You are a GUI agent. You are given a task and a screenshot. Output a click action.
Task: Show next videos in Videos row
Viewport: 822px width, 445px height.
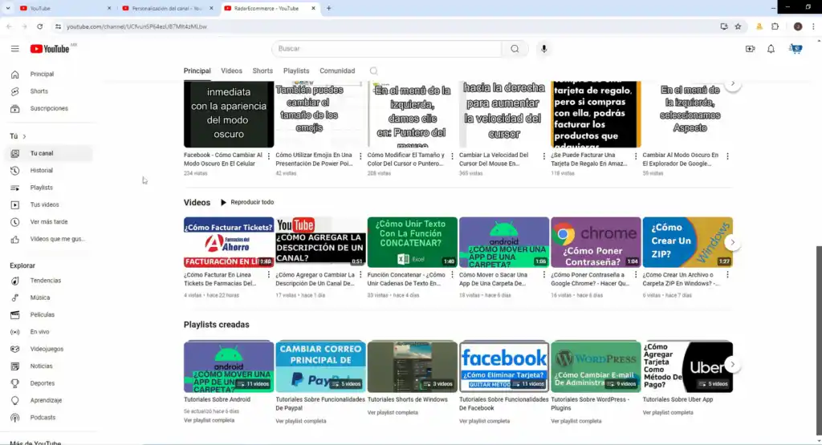coord(732,242)
